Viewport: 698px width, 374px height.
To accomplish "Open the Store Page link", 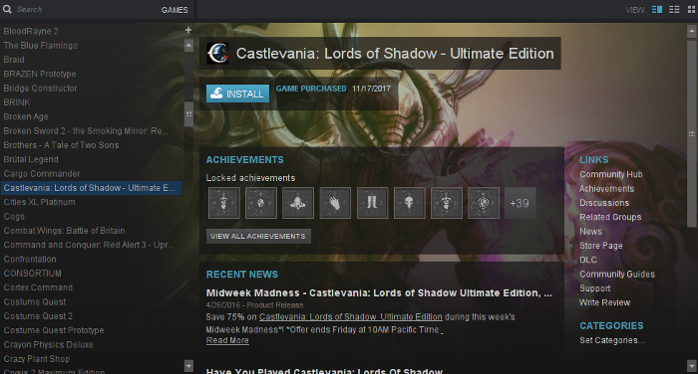I will pyautogui.click(x=601, y=246).
